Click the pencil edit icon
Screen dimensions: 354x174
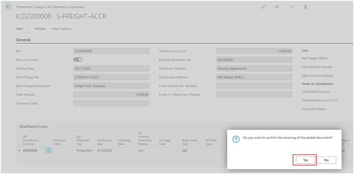(263, 7)
